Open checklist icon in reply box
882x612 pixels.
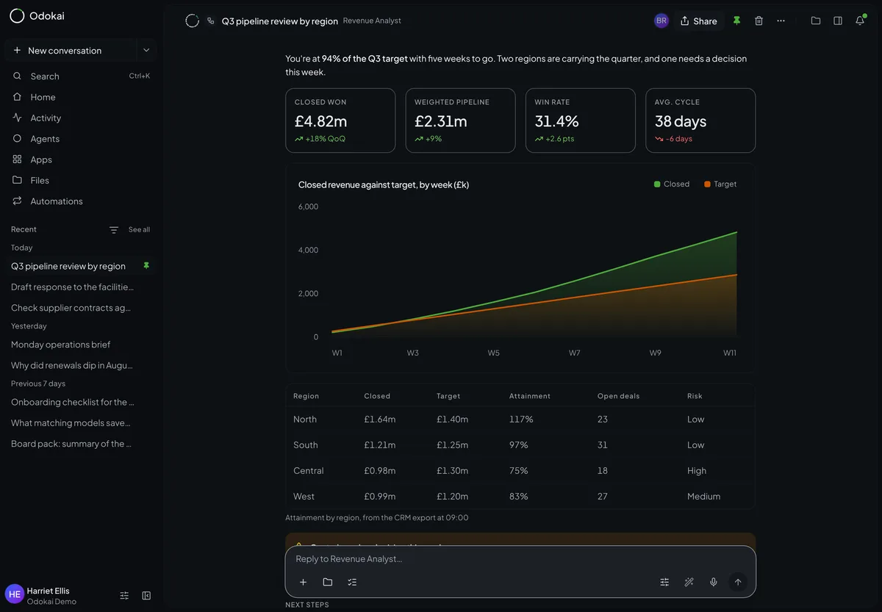pyautogui.click(x=352, y=582)
